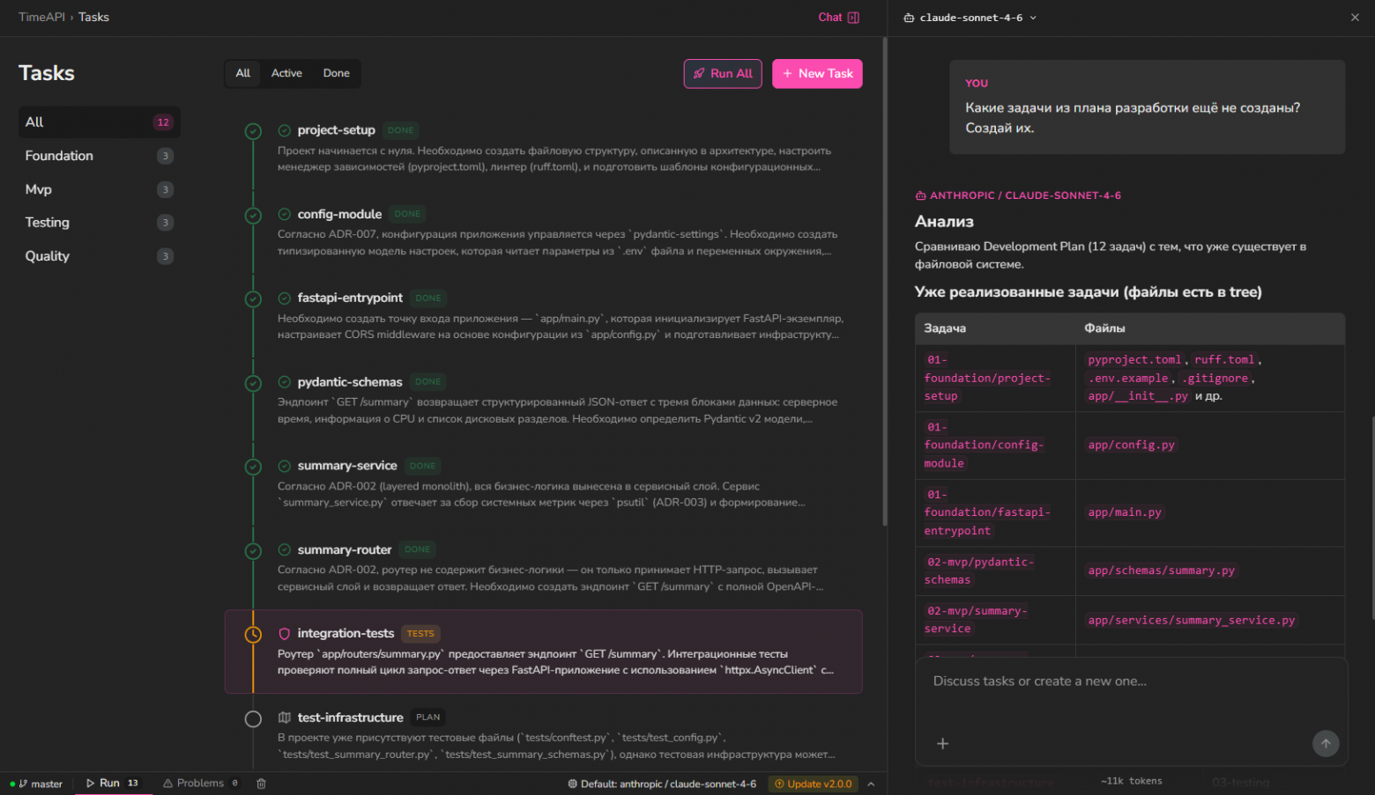Screen dimensions: 1375x795
Task: Select Testing in the sidebar
Action: 48,222
